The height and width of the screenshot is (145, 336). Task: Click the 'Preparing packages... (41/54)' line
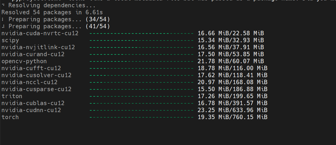click(x=55, y=26)
